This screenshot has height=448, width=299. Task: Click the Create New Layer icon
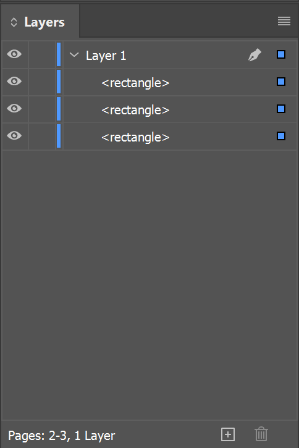(228, 434)
